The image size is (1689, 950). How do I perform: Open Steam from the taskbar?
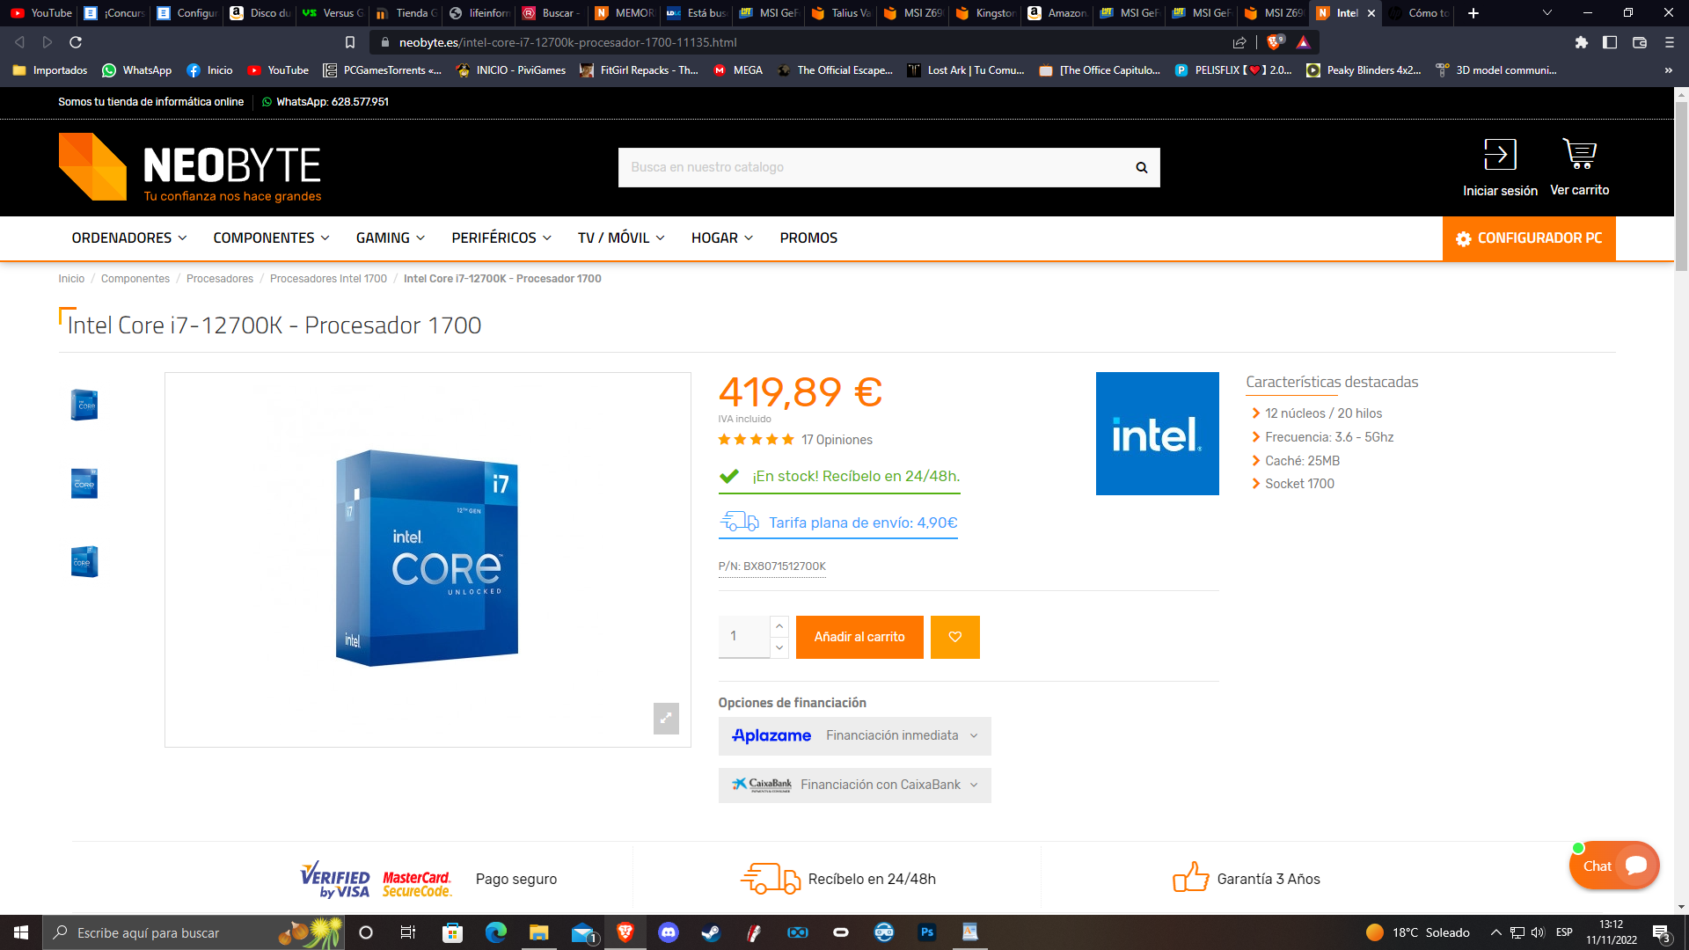coord(711,932)
